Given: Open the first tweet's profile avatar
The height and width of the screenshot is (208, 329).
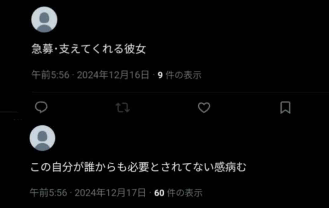Looking at the screenshot, I should point(44,19).
